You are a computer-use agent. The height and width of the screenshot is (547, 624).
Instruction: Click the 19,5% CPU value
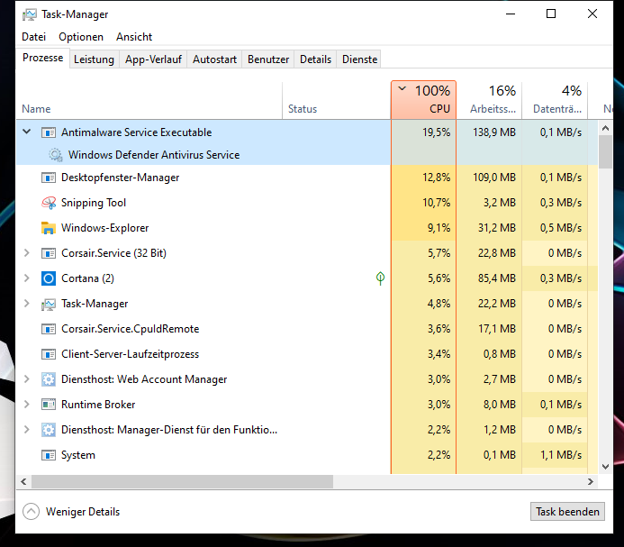pyautogui.click(x=436, y=132)
